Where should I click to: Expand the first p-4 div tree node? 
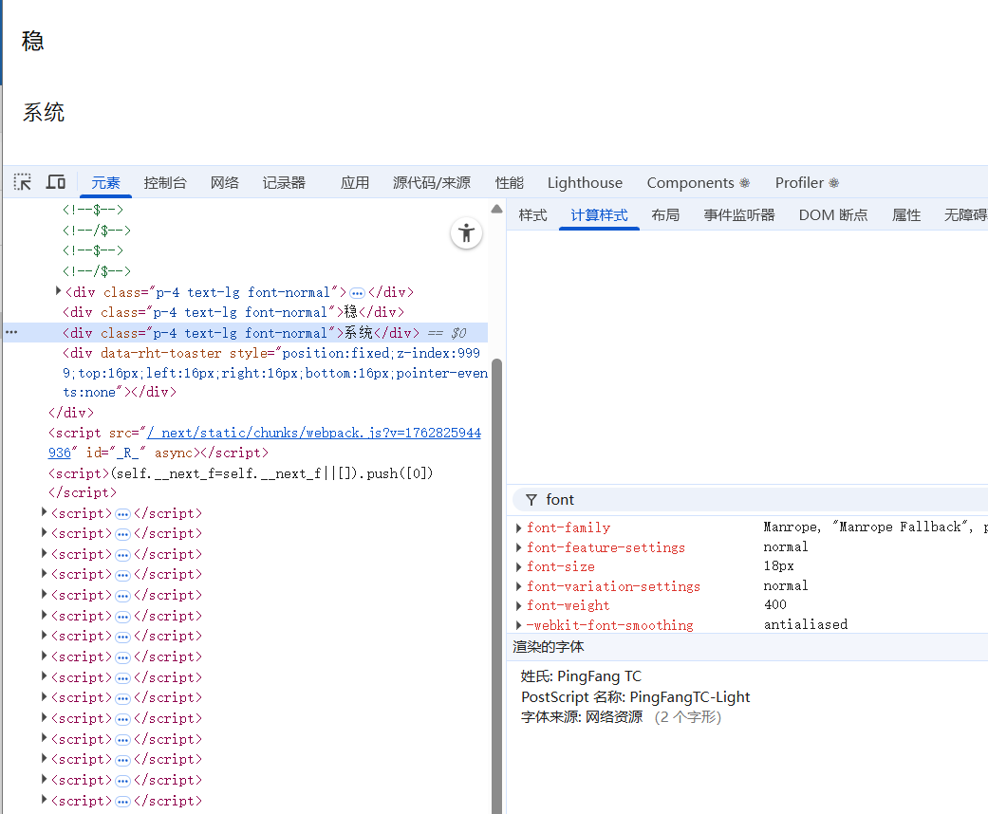(x=59, y=291)
